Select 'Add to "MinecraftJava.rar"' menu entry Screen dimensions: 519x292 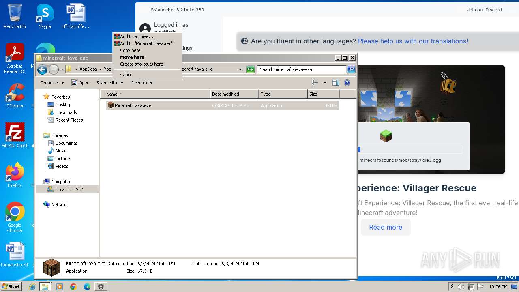pyautogui.click(x=147, y=43)
